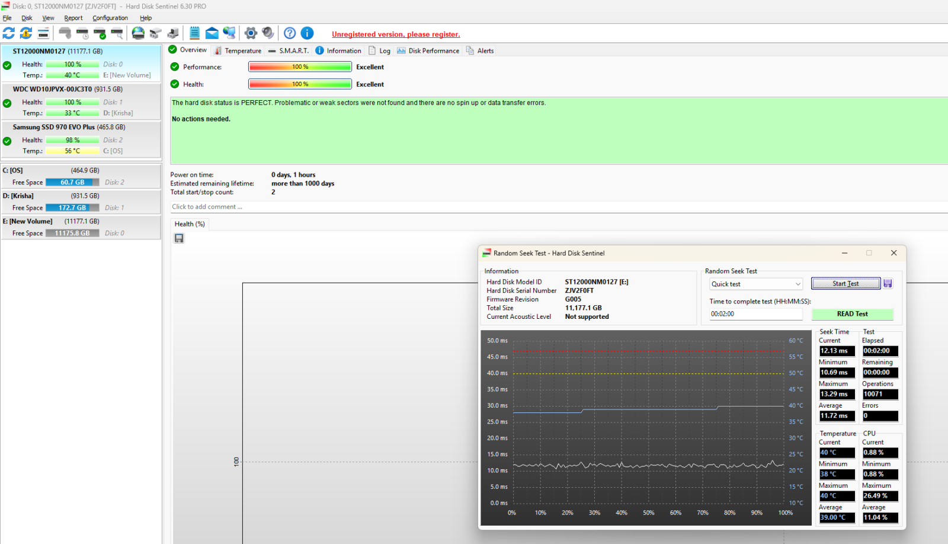Click green check icon beside Samsung SSD 970
The image size is (948, 544).
7,141
